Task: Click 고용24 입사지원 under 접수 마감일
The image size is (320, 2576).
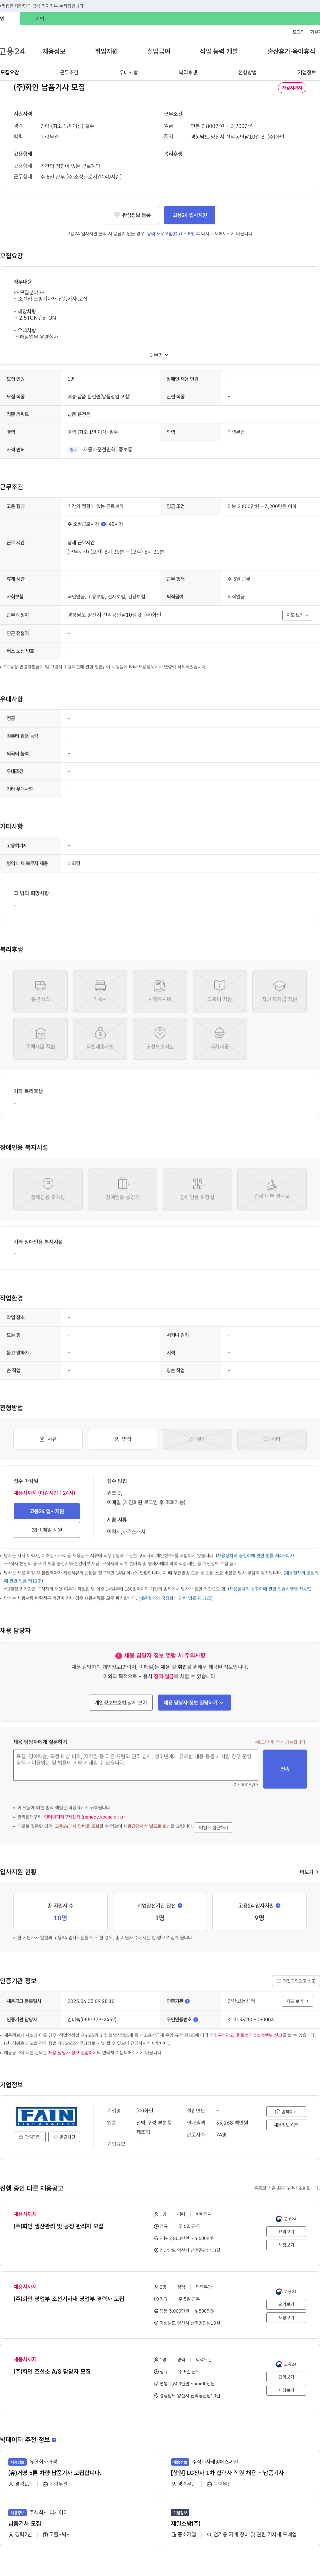Action: [x=47, y=1511]
